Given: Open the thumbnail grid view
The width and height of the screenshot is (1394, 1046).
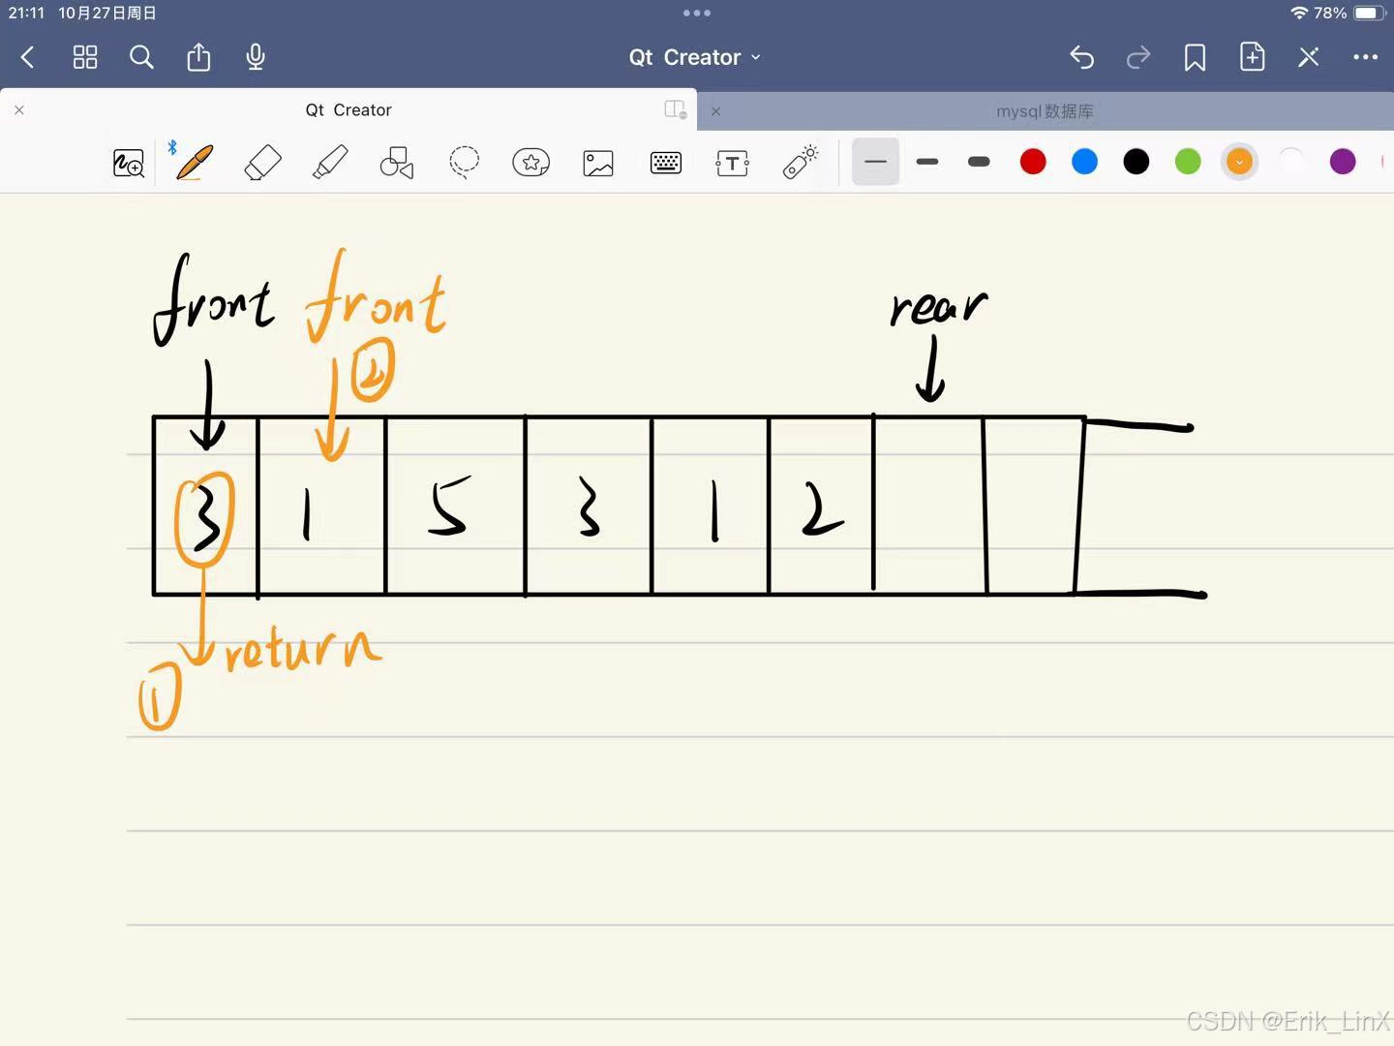Looking at the screenshot, I should click(85, 57).
